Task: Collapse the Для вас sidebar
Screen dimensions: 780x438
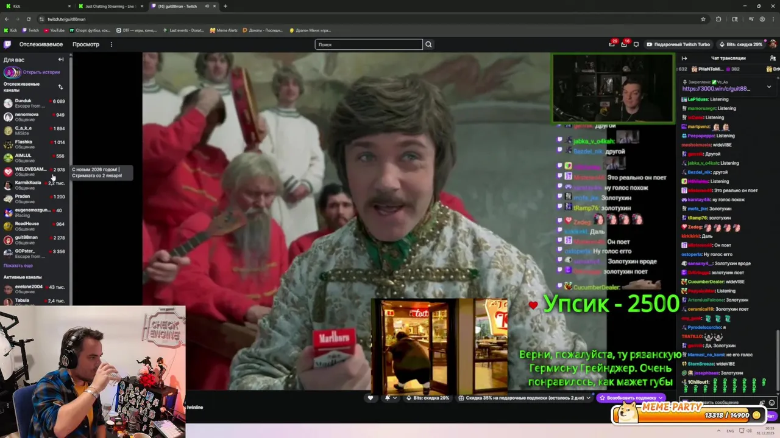Action: click(61, 60)
